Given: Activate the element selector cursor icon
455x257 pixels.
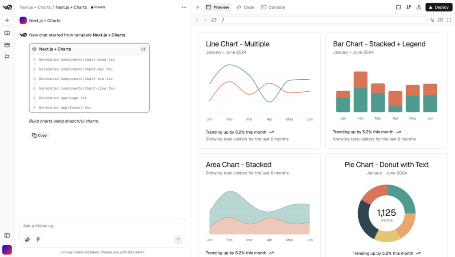Looking at the screenshot, I should pyautogui.click(x=432, y=20).
